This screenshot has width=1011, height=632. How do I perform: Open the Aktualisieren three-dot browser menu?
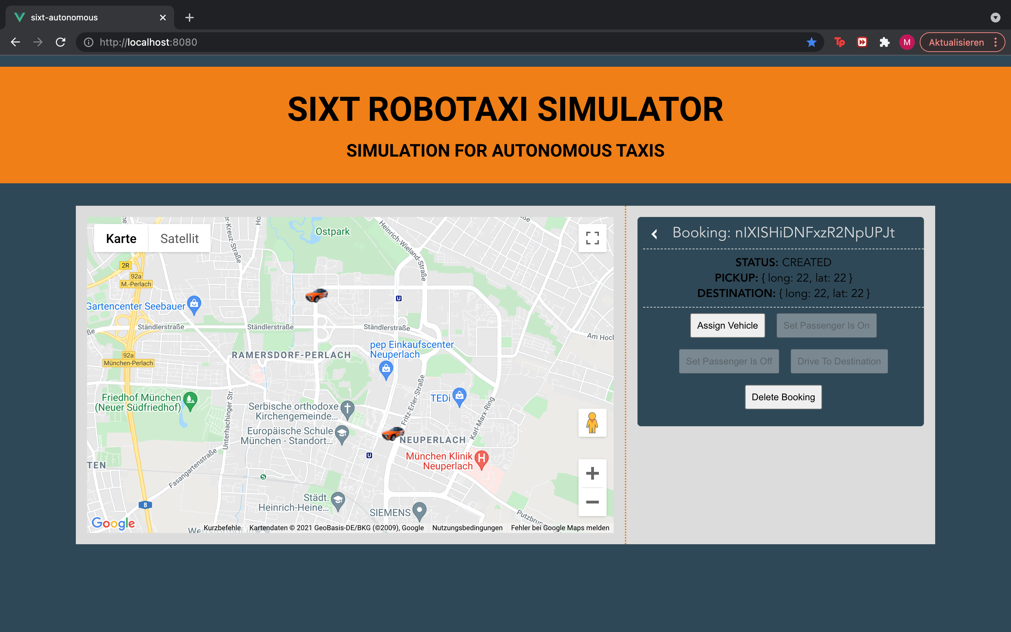(x=996, y=42)
